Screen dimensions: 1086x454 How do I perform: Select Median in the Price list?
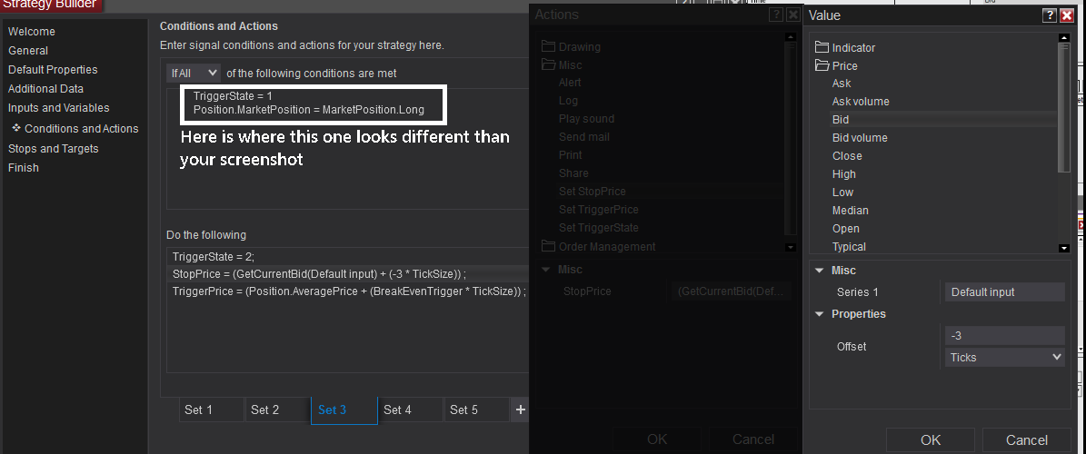click(x=851, y=211)
